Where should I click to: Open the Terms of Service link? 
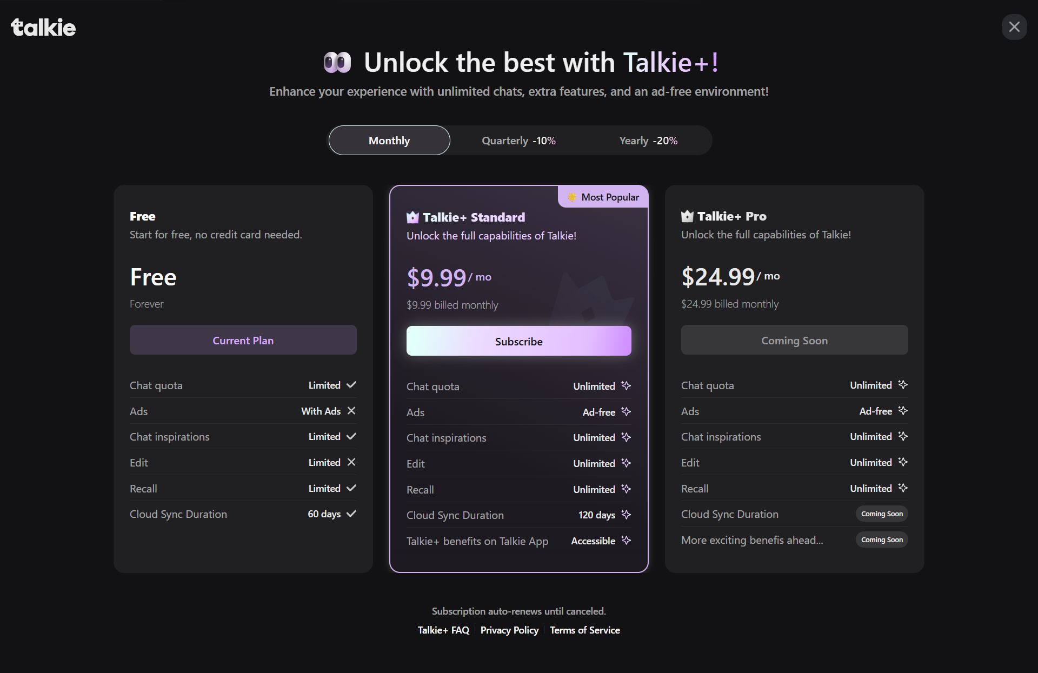point(585,630)
